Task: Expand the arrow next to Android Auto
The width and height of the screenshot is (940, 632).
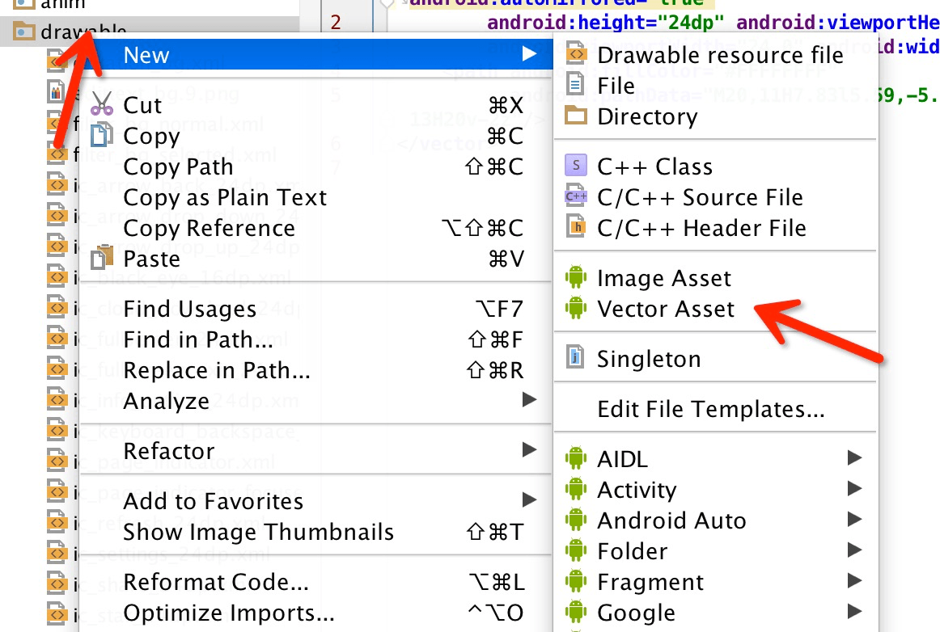Action: pos(854,520)
